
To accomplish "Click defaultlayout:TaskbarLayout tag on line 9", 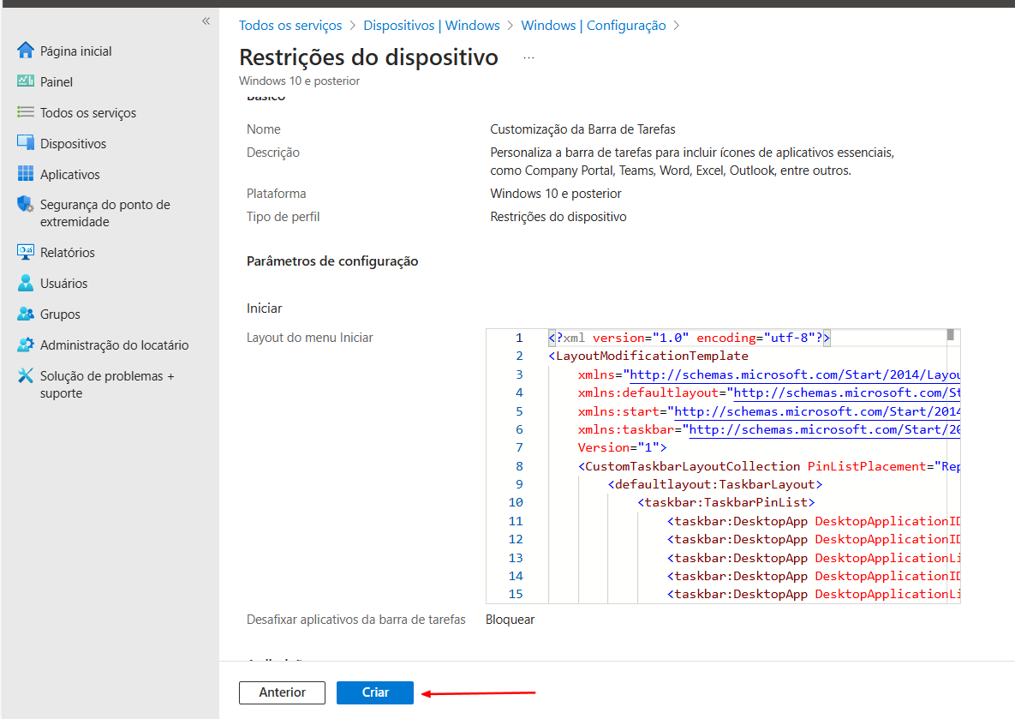I will click(x=714, y=484).
